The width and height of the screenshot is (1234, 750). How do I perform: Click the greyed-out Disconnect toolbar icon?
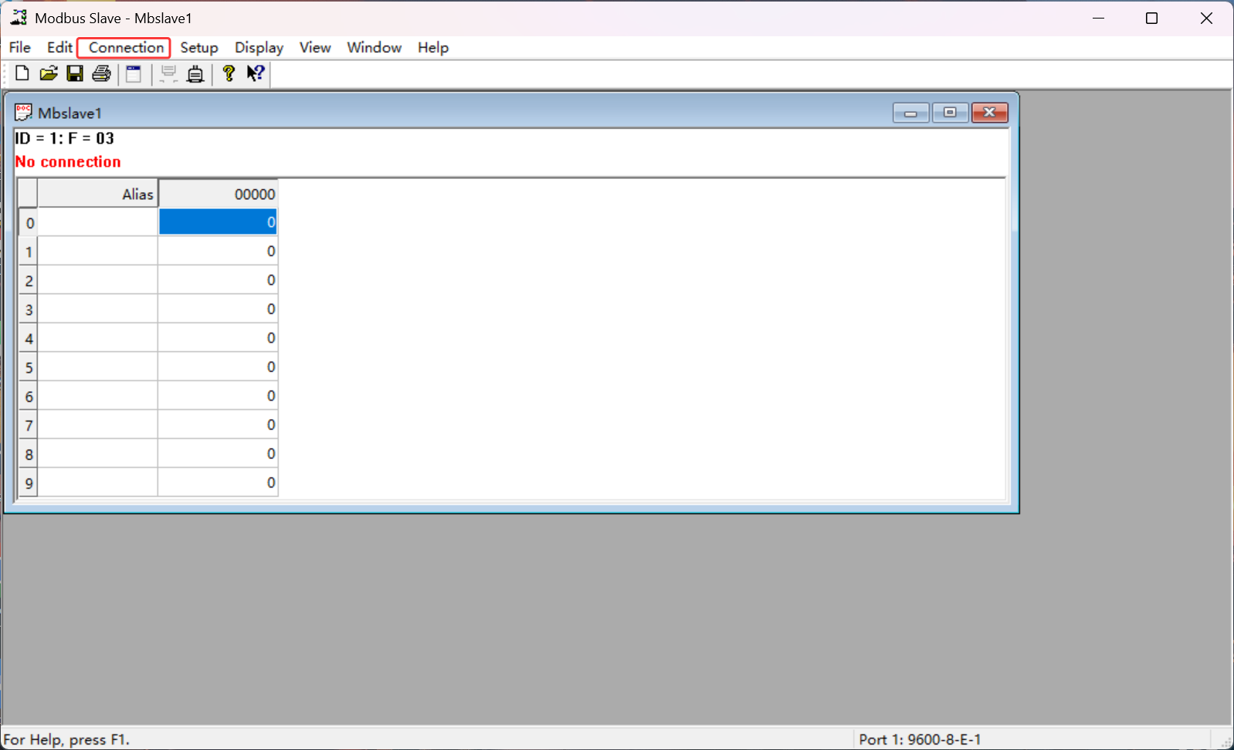(x=168, y=73)
